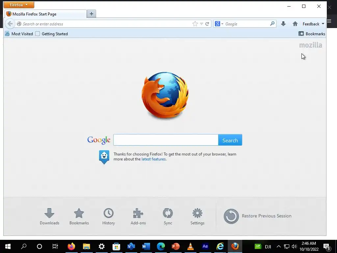Open the Feedback dropdown
The image size is (337, 253).
coord(313,24)
